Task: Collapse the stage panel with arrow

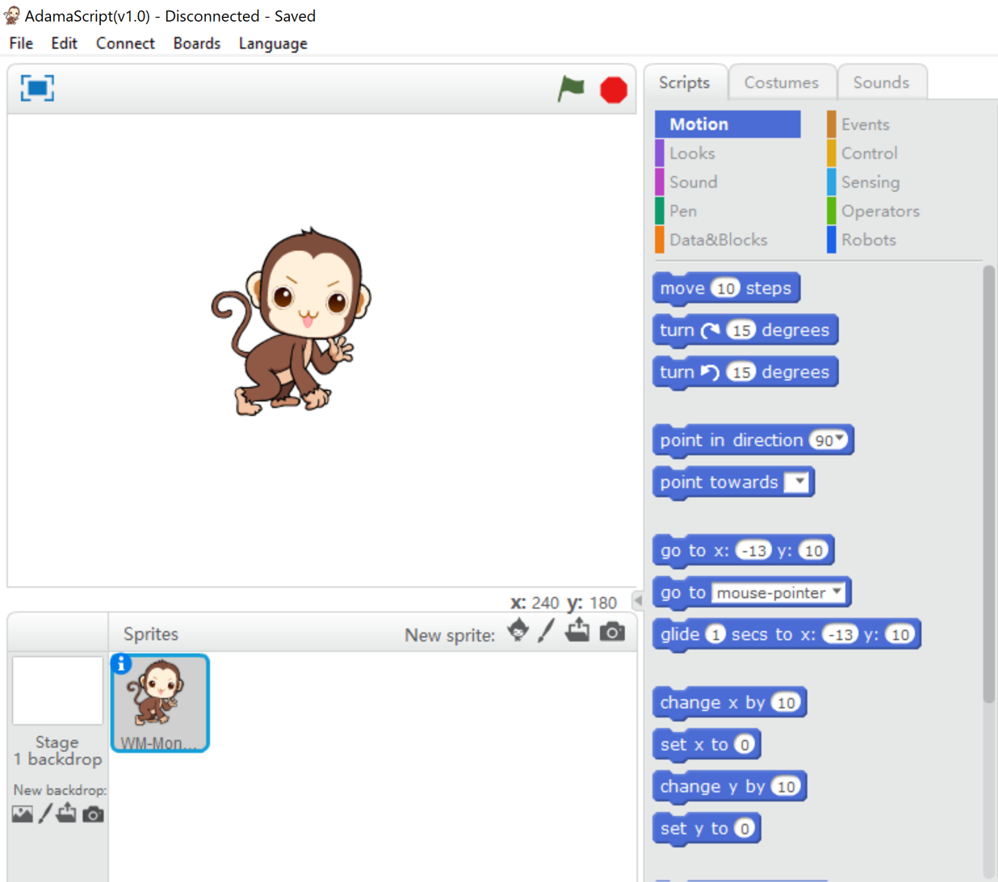Action: [x=638, y=600]
